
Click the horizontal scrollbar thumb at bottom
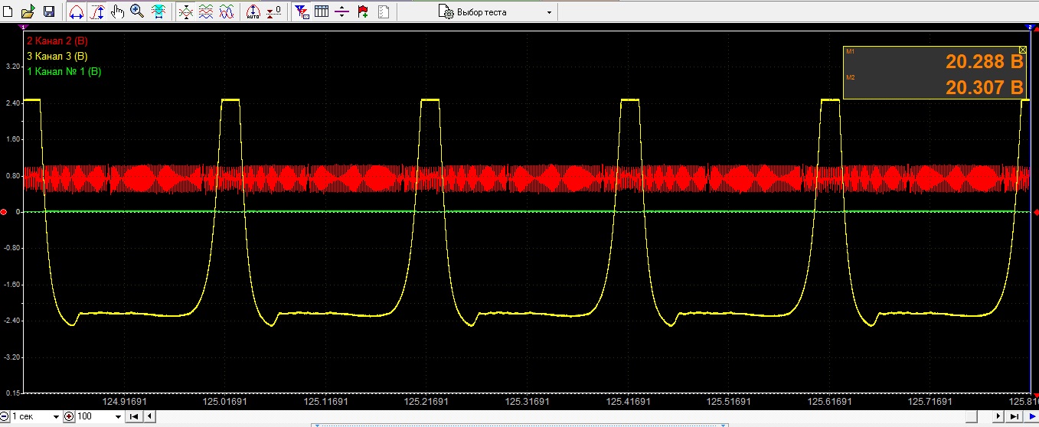972,416
